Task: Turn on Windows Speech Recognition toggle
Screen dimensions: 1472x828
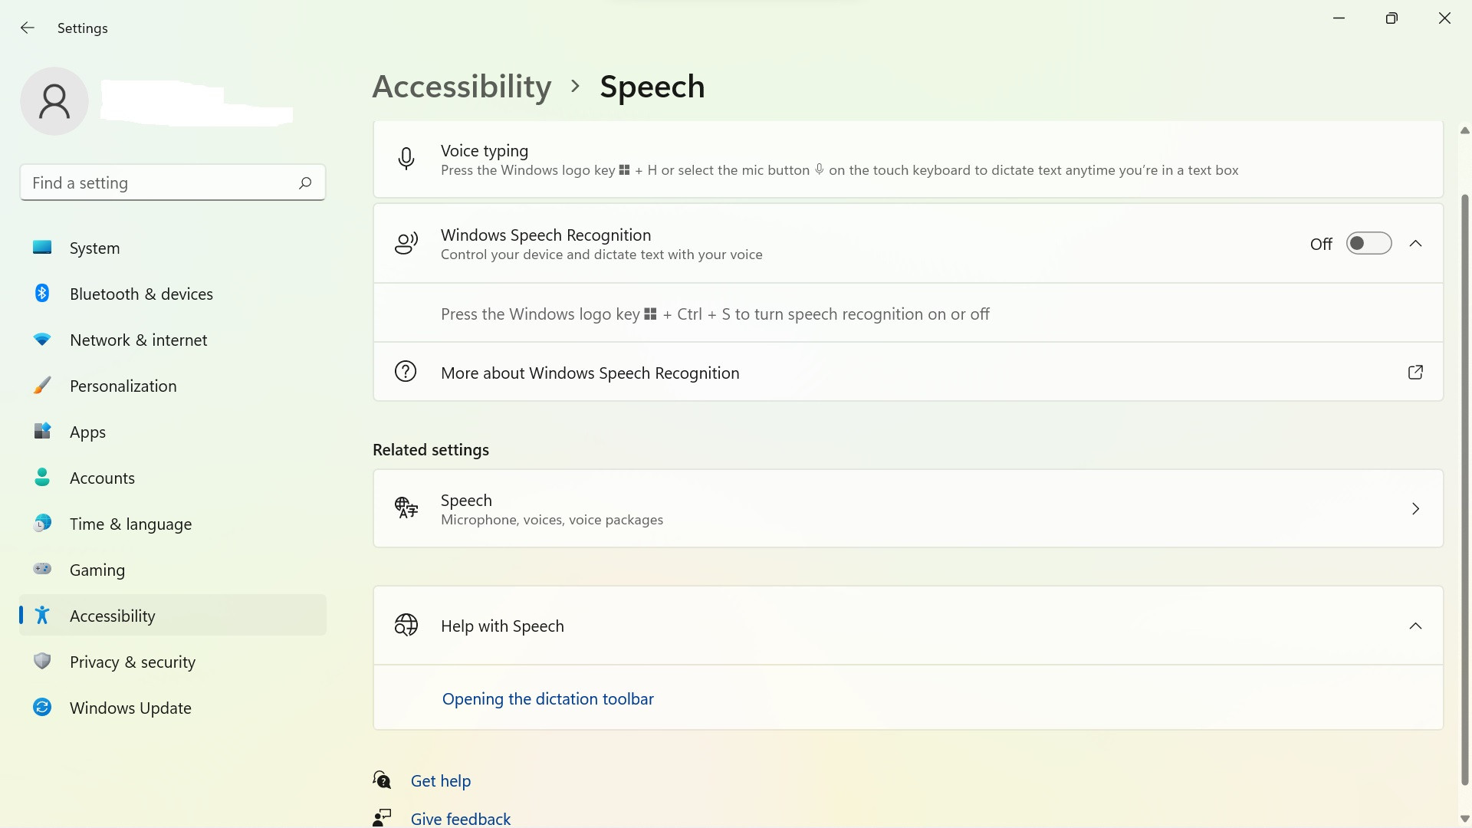Action: [1368, 244]
